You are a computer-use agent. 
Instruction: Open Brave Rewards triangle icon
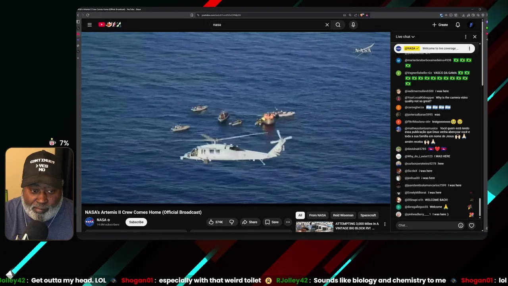click(x=367, y=15)
